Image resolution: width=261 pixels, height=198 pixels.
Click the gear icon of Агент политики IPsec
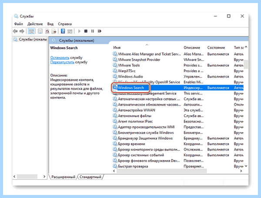click(115, 121)
